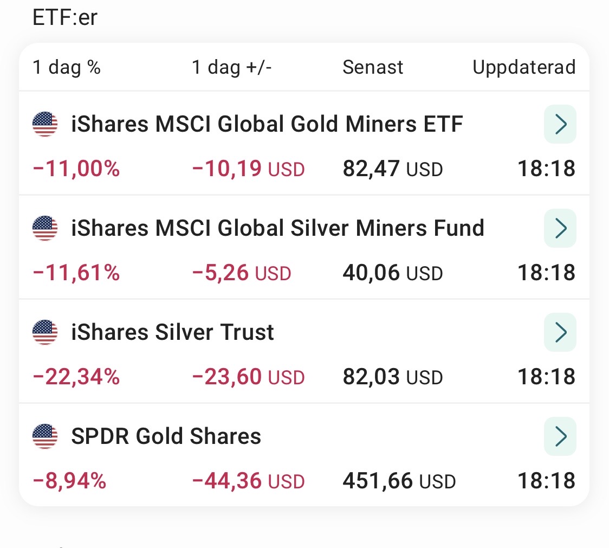Image resolution: width=609 pixels, height=548 pixels.
Task: Click the 451,66 USD last price value
Action: pos(399,481)
